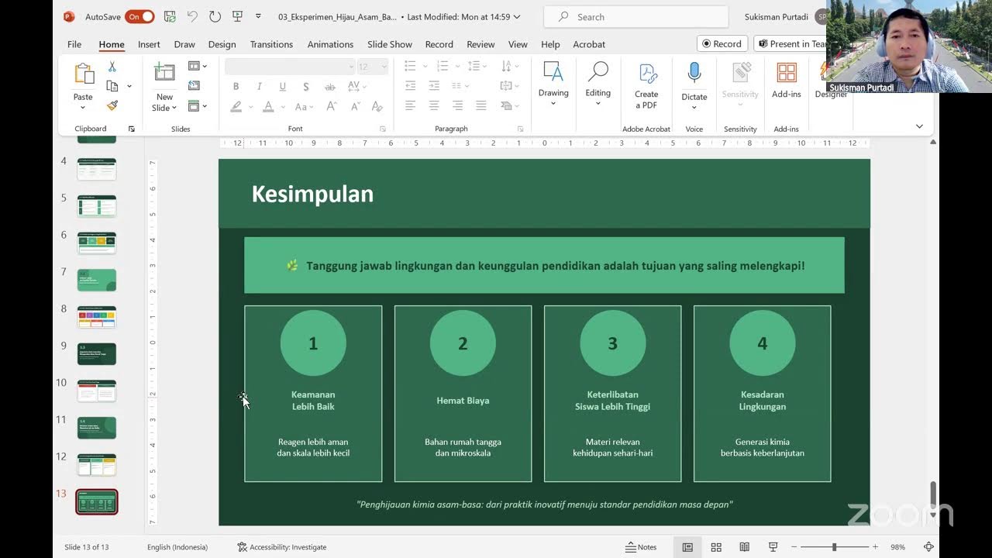Viewport: 992px width, 558px height.
Task: Click the zoom slider handle
Action: pyautogui.click(x=835, y=547)
